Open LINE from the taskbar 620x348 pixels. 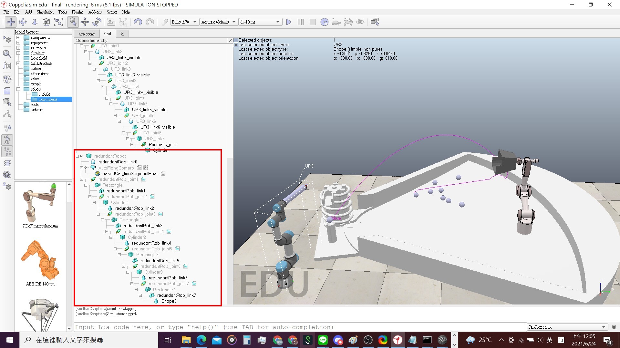tap(323, 340)
